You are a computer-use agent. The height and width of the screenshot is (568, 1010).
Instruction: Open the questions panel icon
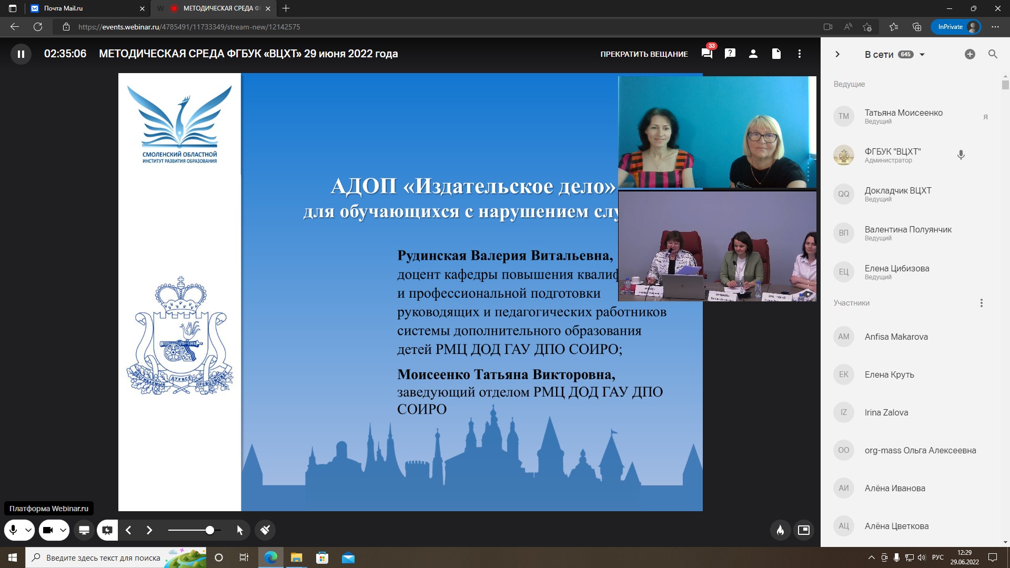click(x=730, y=54)
